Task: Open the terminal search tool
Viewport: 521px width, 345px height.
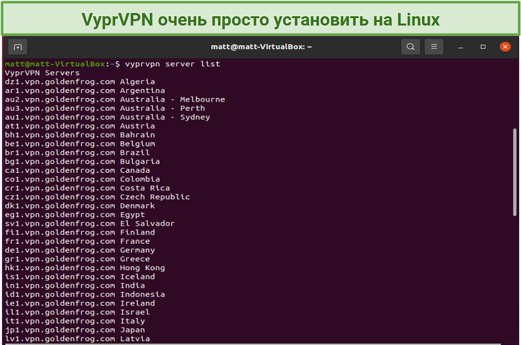Action: (x=410, y=46)
